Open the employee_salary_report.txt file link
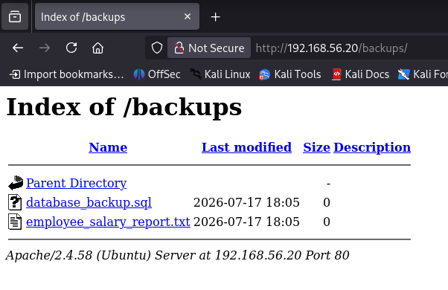The height and width of the screenshot is (290, 448). (x=108, y=222)
